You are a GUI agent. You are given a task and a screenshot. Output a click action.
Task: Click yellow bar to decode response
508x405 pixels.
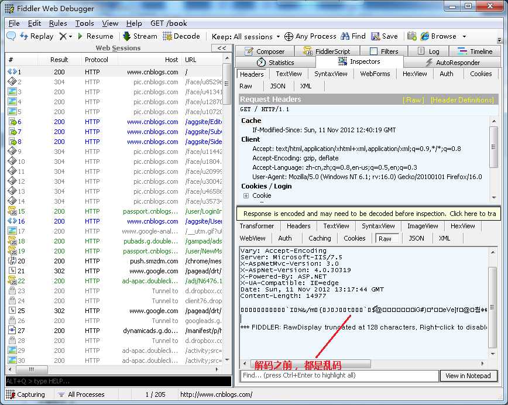369,214
